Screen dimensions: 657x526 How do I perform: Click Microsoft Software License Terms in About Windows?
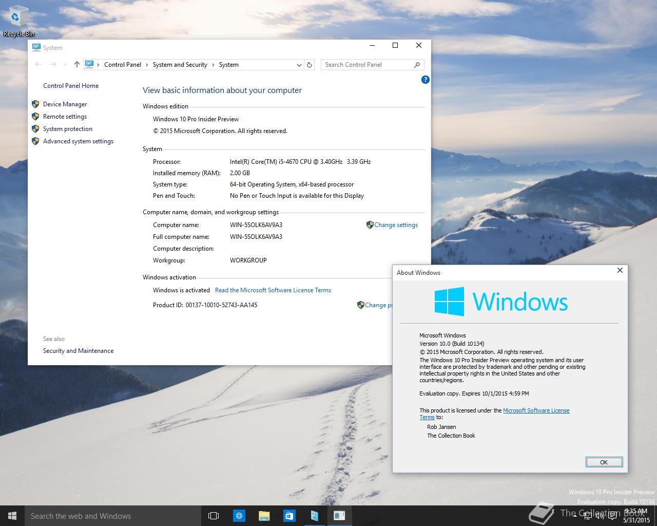(536, 410)
